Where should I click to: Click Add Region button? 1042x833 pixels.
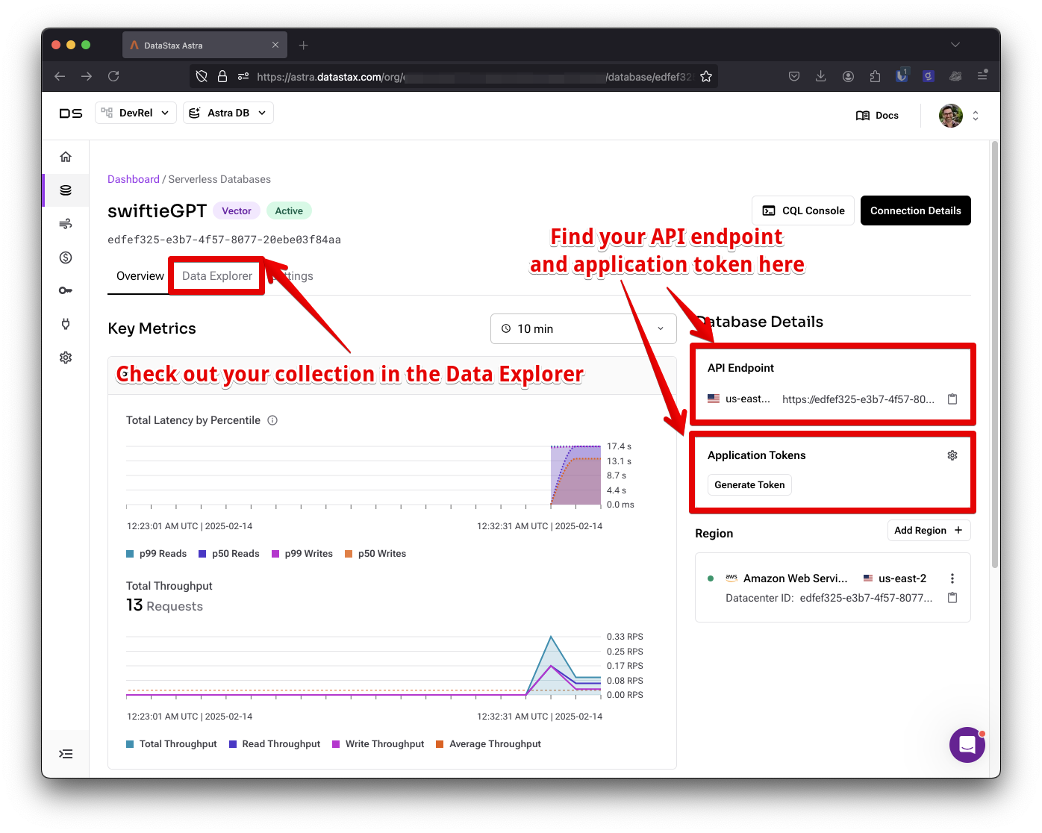929,531
